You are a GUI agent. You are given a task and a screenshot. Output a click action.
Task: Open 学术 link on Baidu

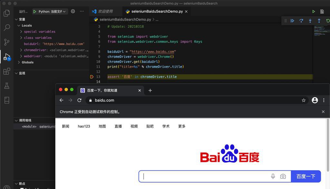coord(166,126)
